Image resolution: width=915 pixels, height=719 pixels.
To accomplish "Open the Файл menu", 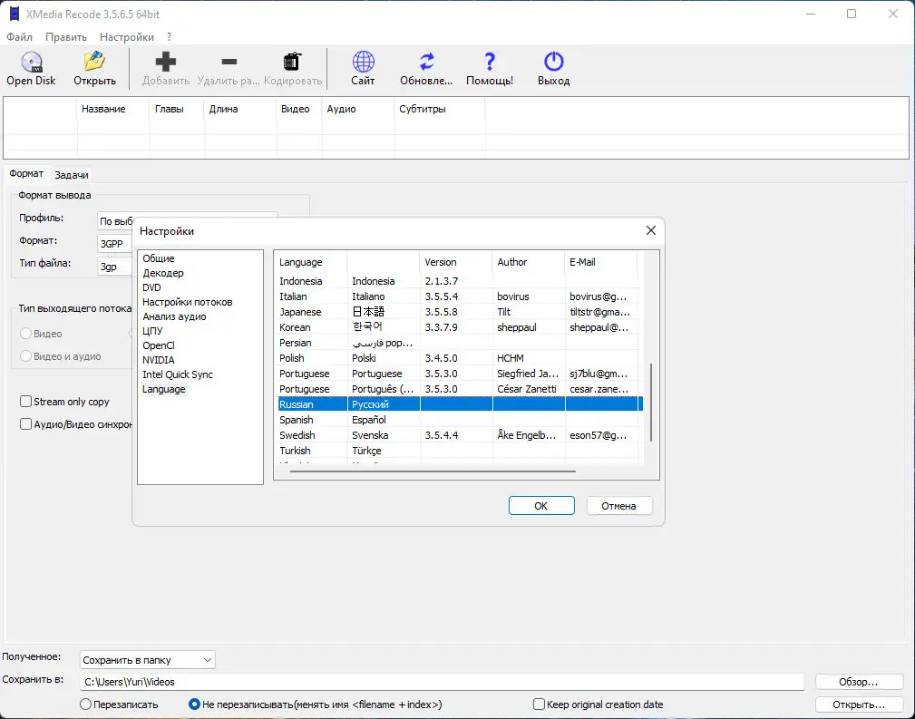I will [19, 37].
